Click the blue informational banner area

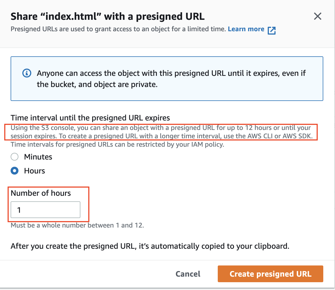pos(167,79)
